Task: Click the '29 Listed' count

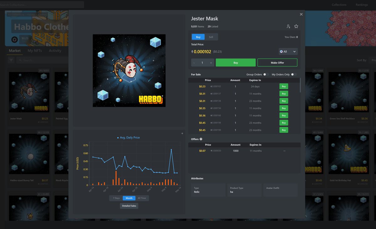Action: 213,27
